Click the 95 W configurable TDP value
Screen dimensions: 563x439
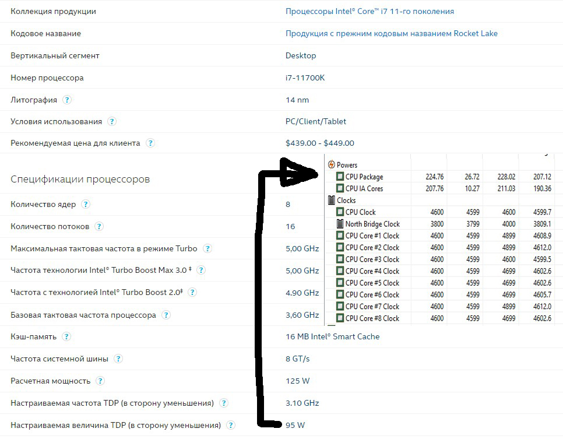point(295,426)
